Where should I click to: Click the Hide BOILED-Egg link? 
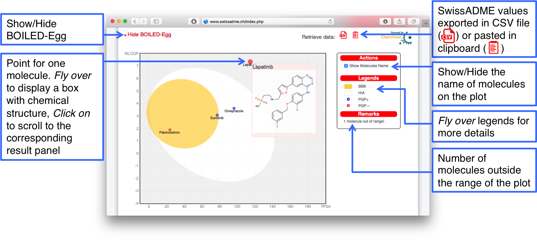150,35
